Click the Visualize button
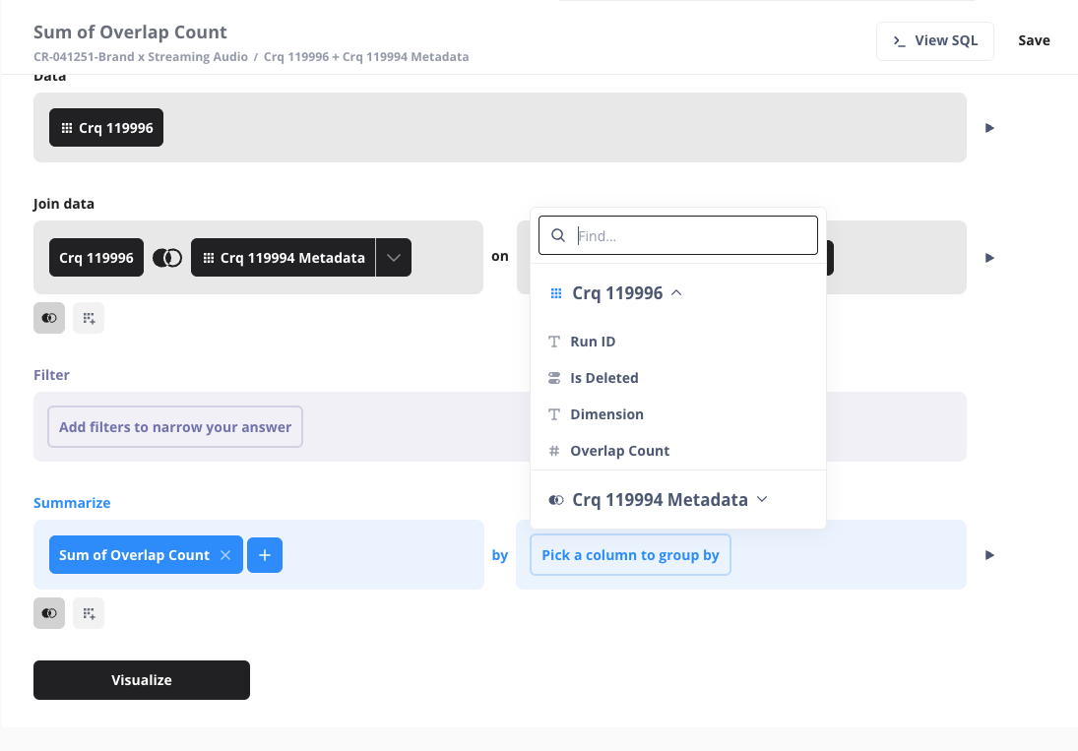This screenshot has width=1078, height=751. point(142,680)
